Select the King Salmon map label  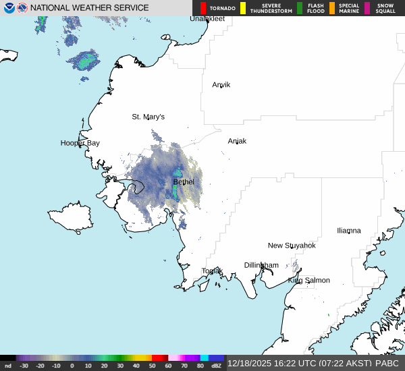309,280
